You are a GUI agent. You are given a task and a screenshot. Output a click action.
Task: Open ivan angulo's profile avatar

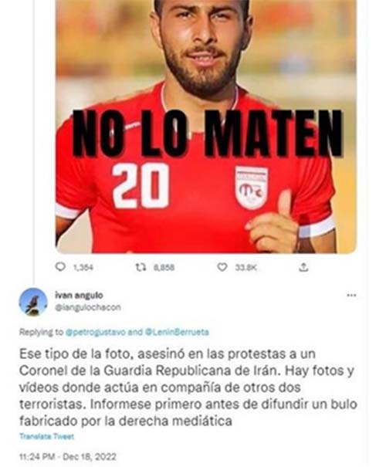pyautogui.click(x=33, y=302)
